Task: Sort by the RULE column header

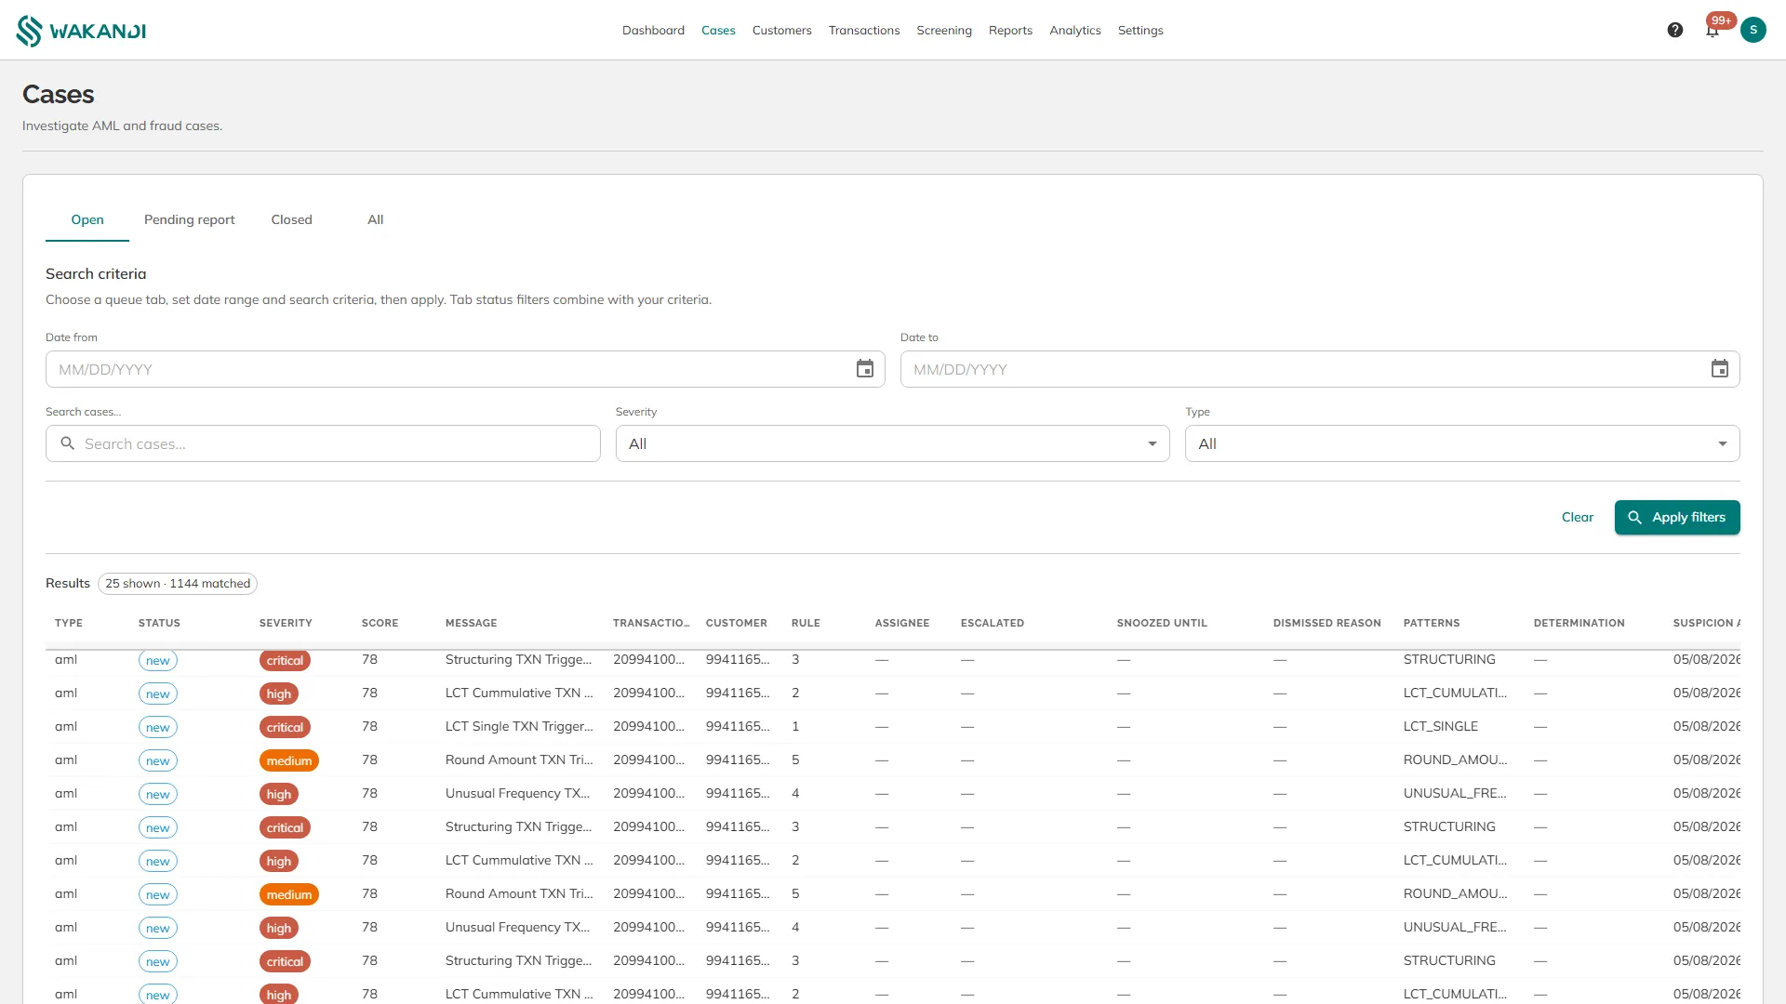Action: (x=806, y=623)
